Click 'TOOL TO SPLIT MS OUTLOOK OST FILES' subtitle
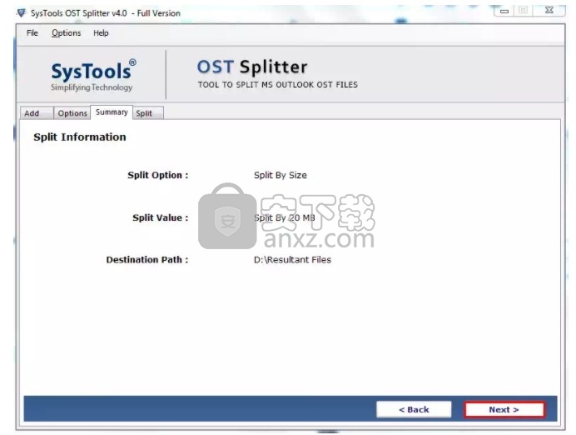The image size is (576, 435). coord(278,84)
